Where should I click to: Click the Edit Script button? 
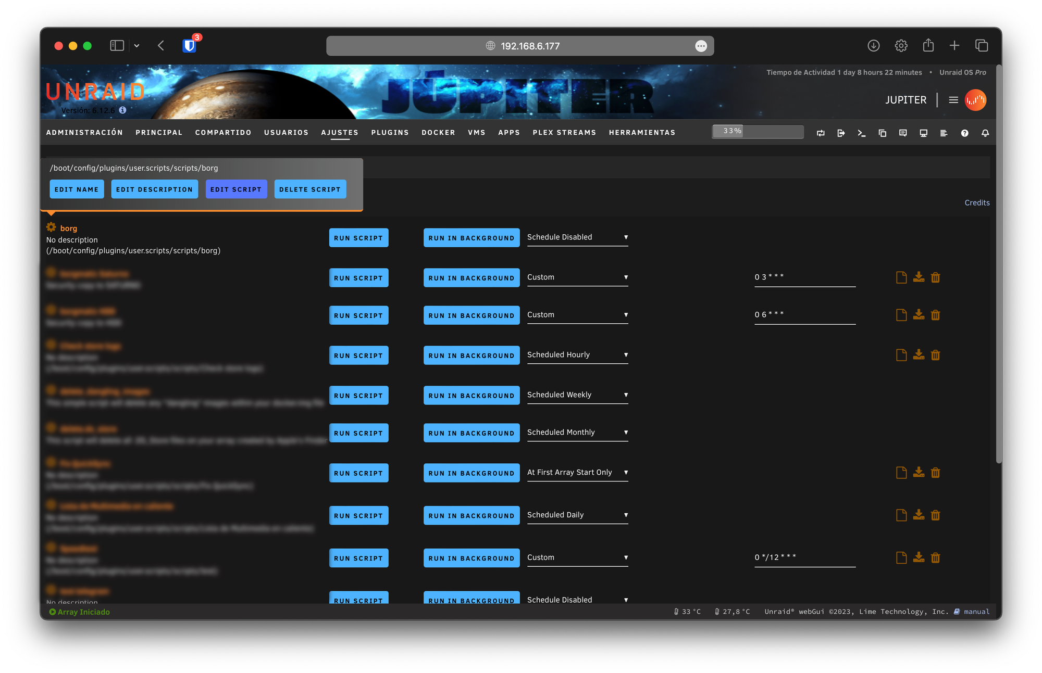[236, 189]
